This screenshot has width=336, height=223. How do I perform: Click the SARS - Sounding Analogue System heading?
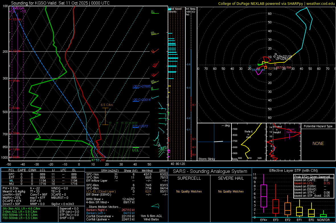tap(210, 171)
